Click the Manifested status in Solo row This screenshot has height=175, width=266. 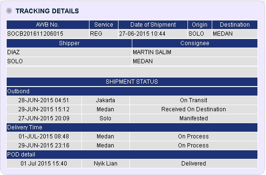click(194, 118)
